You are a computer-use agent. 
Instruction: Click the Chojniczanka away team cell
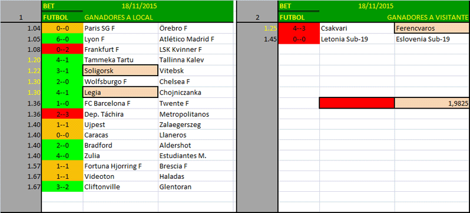point(196,92)
